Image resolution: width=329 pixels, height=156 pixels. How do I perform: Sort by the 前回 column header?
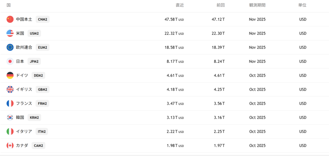pyautogui.click(x=220, y=5)
